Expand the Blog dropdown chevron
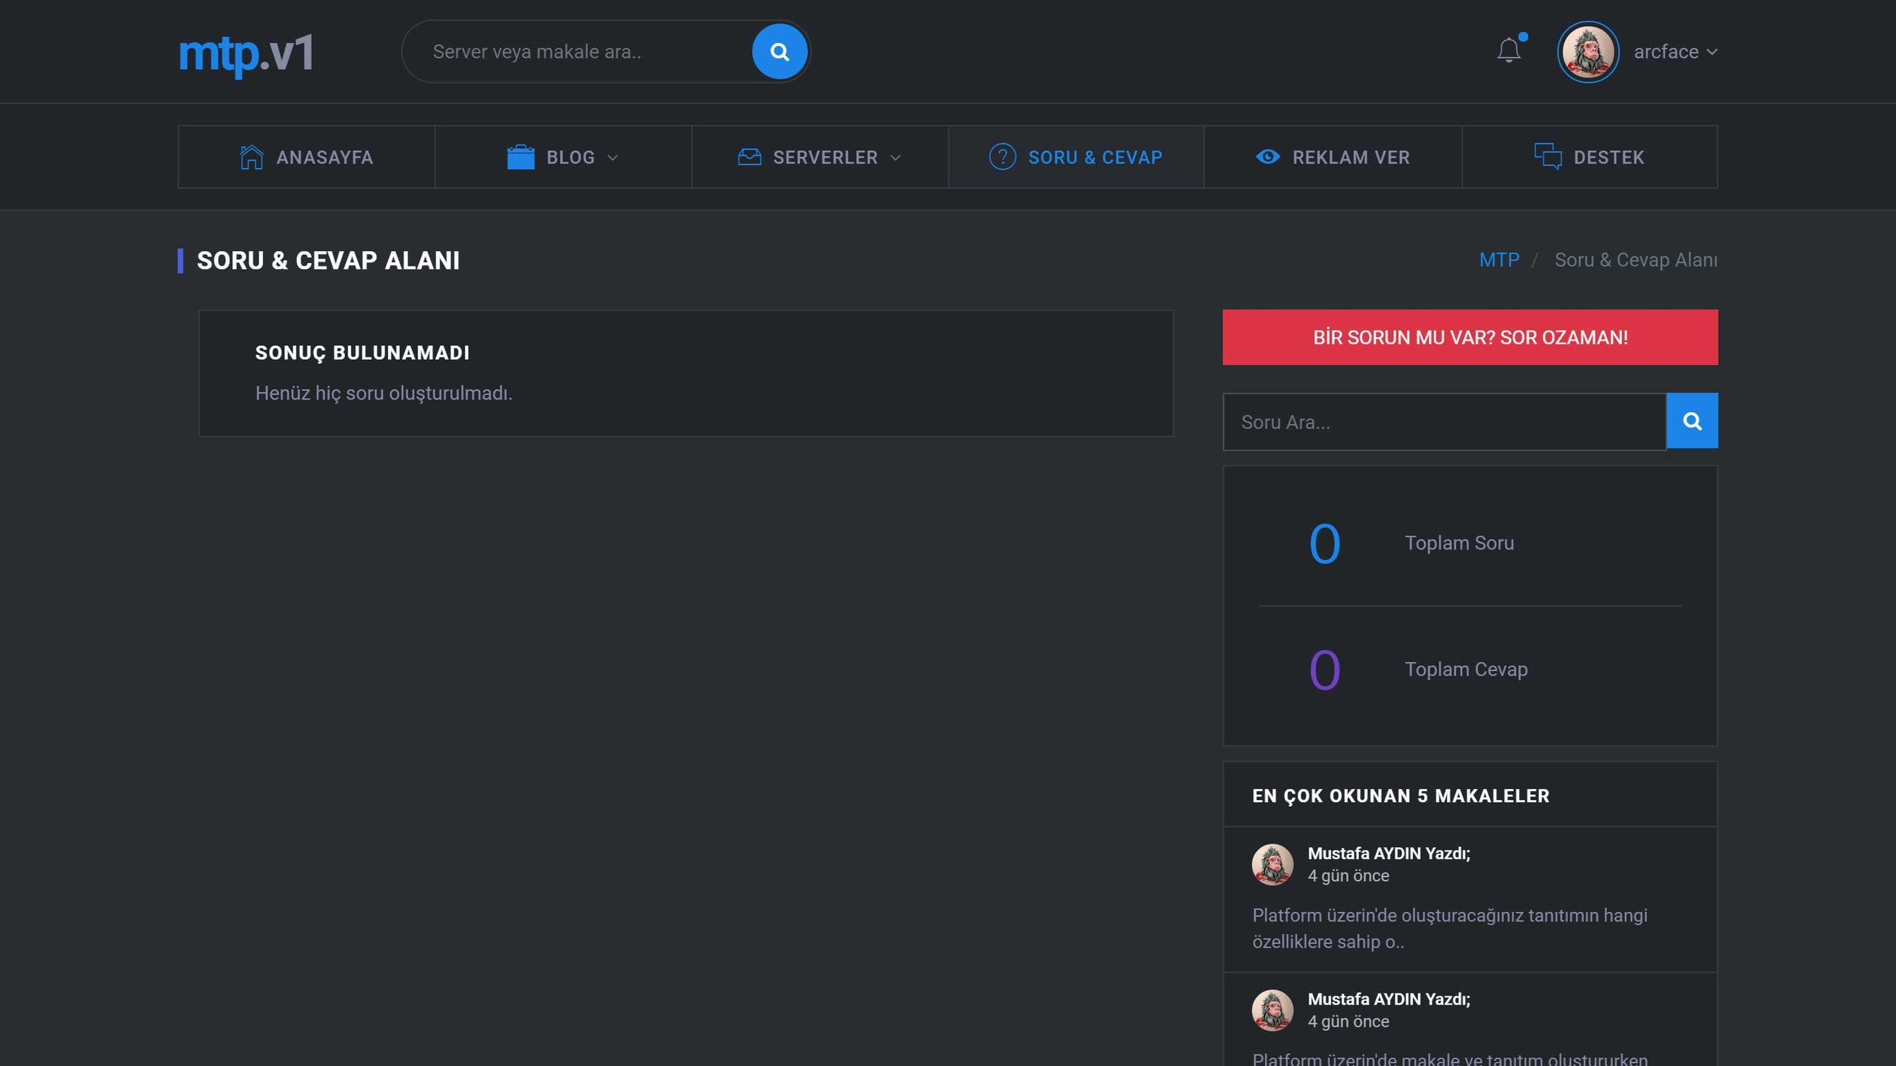Viewport: 1896px width, 1066px height. tap(612, 158)
